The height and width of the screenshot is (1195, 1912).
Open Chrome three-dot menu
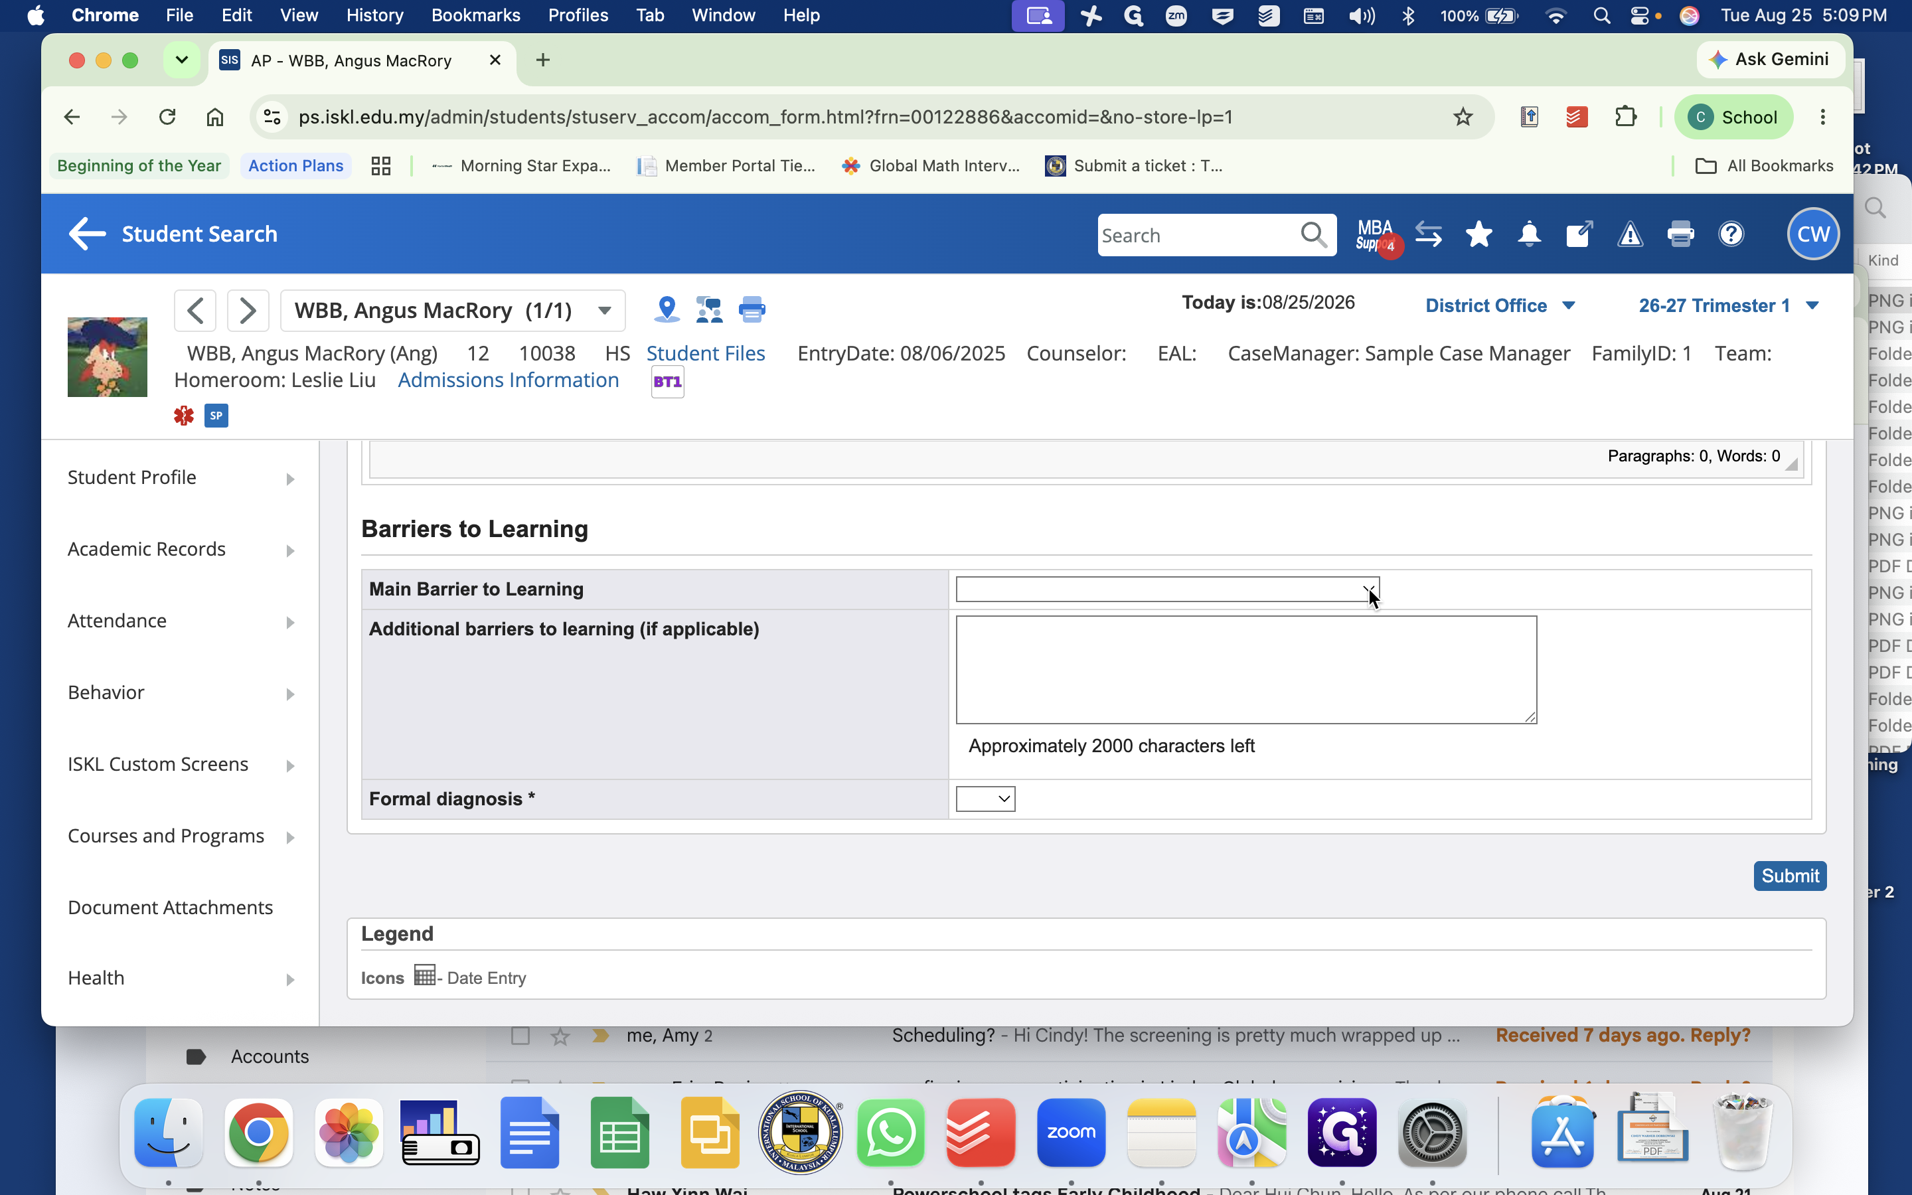coord(1823,117)
